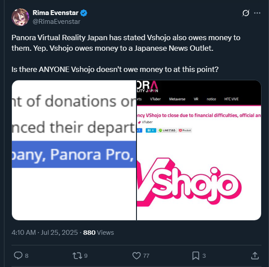Image resolution: width=269 pixels, height=267 pixels.
Task: Open the left donations text image
Action: click(x=74, y=150)
